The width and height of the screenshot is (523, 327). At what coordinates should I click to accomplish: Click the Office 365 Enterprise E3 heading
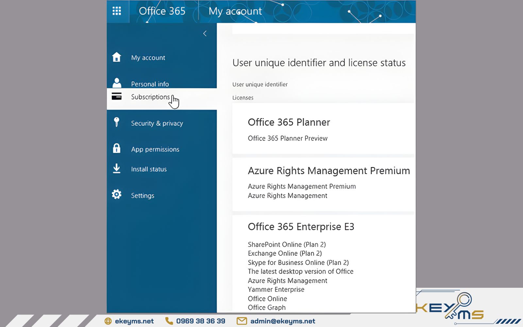coord(301,227)
